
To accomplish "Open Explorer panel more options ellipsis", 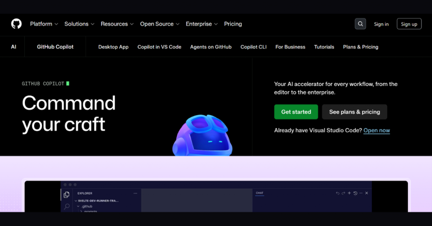I will point(135,193).
